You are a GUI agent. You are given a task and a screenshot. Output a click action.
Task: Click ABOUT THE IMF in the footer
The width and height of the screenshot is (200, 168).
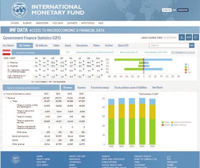[77, 156]
